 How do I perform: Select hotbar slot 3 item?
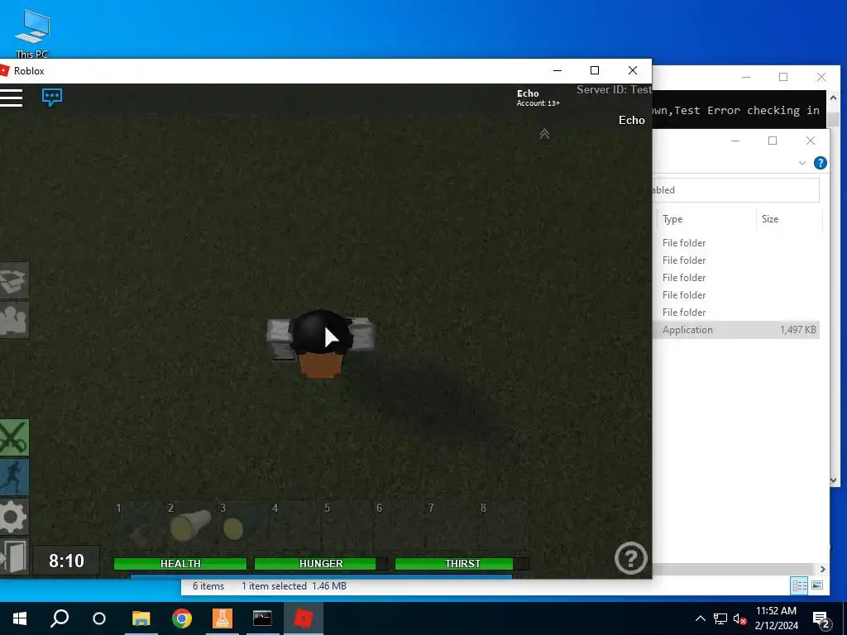click(x=243, y=525)
